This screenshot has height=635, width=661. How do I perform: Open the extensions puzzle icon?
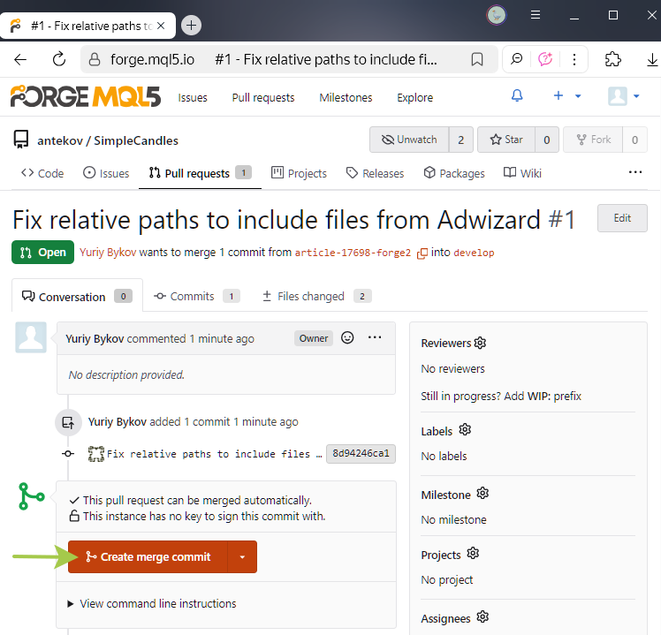click(612, 59)
